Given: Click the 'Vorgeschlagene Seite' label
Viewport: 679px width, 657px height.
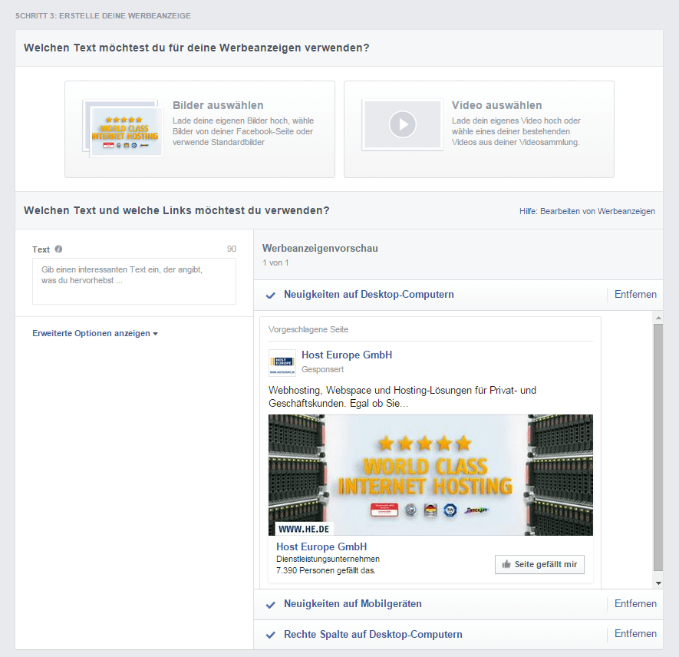Looking at the screenshot, I should pos(308,329).
